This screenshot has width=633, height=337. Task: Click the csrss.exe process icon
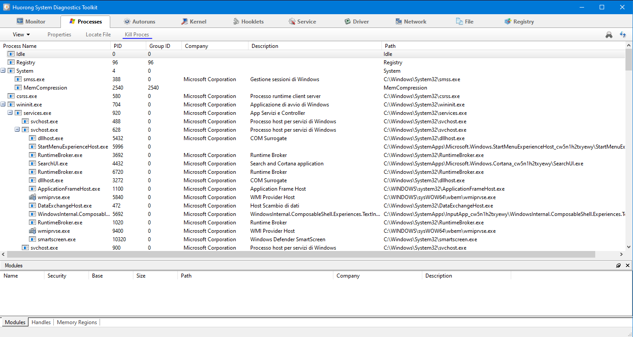[11, 96]
